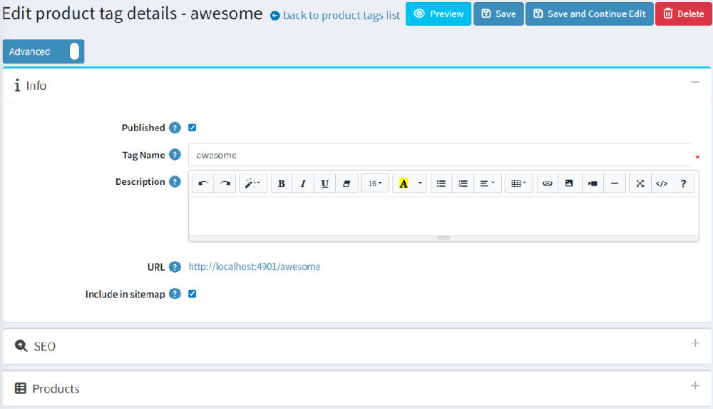Open the editor help dialog

point(684,183)
